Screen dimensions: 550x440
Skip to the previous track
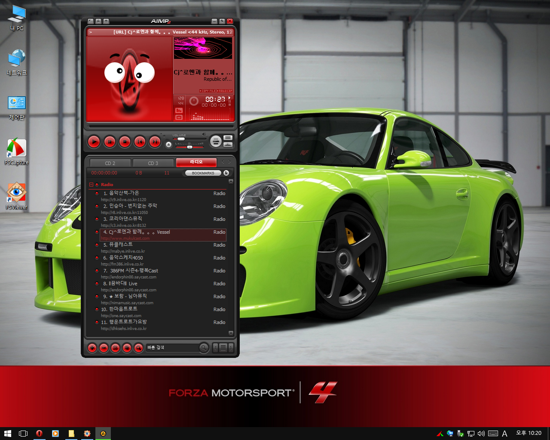click(x=140, y=141)
